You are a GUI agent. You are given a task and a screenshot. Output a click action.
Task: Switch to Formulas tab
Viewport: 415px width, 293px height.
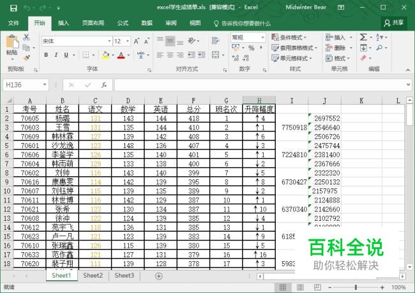(x=123, y=23)
